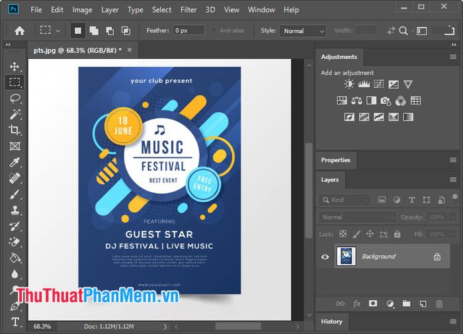
Task: Enable the Anti-alias checkbox
Action: point(214,30)
